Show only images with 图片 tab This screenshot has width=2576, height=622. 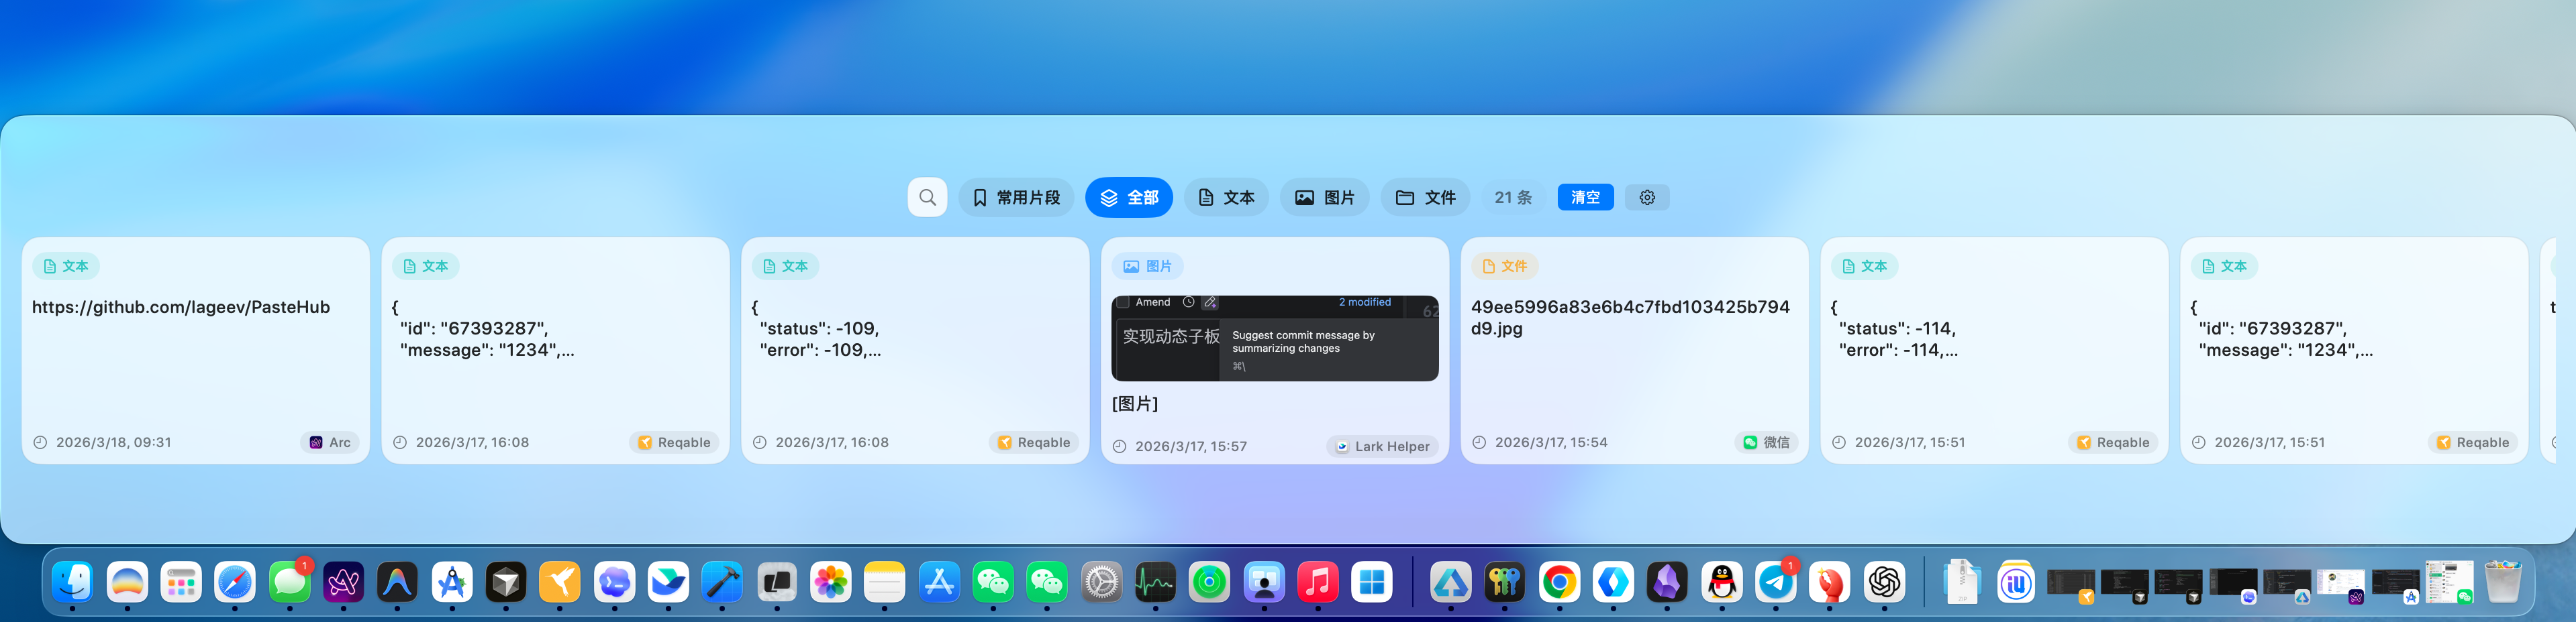coord(1324,198)
